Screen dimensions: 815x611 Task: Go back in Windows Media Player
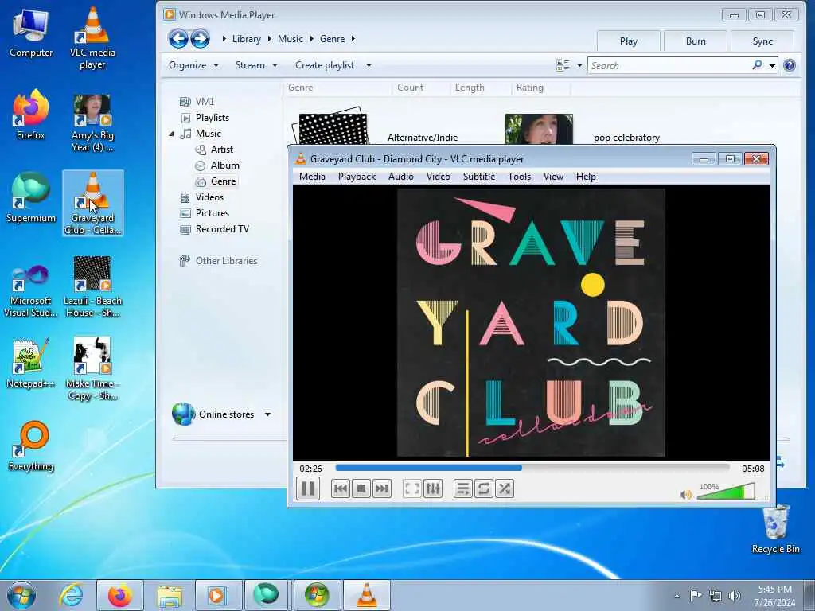pos(178,38)
